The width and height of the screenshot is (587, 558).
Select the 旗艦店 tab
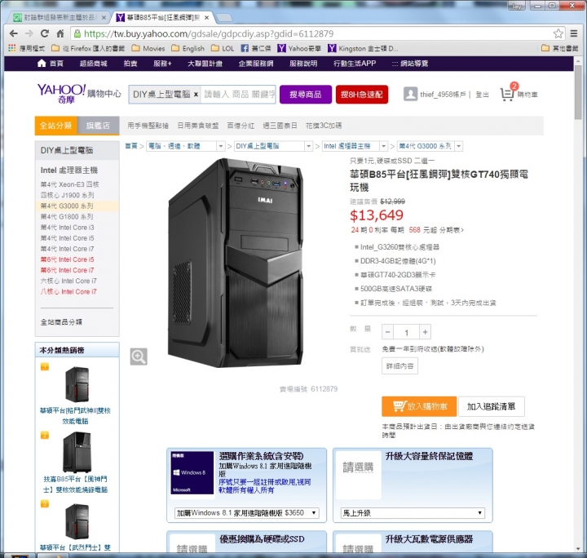click(x=98, y=126)
